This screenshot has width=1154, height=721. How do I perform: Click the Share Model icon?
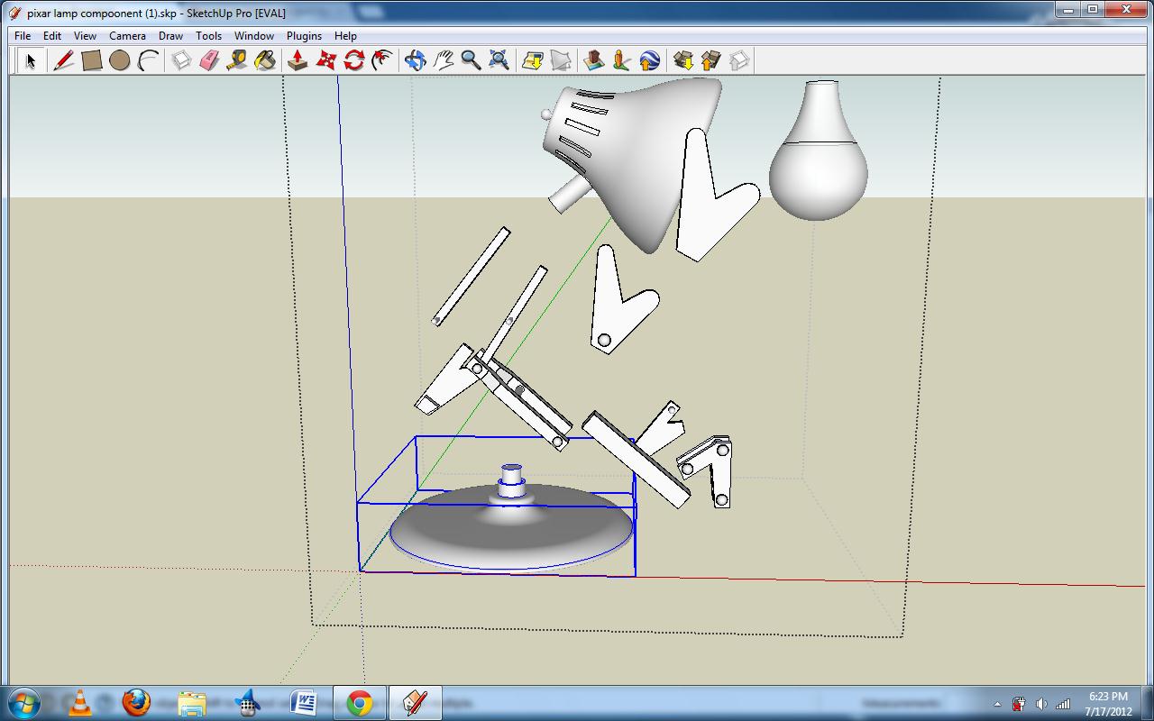click(x=711, y=60)
